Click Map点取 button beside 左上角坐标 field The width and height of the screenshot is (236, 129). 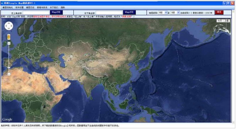(56, 12)
